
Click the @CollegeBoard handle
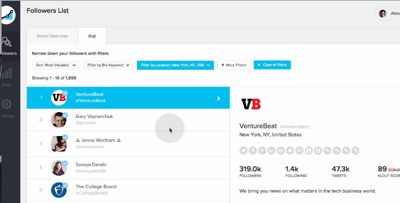coord(91,193)
